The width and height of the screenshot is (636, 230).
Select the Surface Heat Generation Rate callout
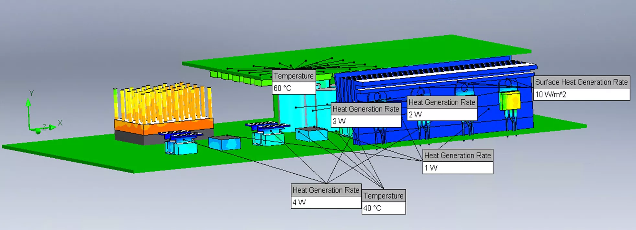[581, 88]
